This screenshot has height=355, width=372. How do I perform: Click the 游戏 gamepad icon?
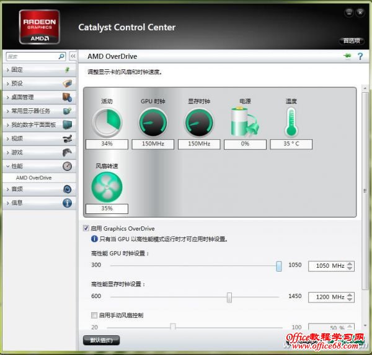tap(68, 152)
